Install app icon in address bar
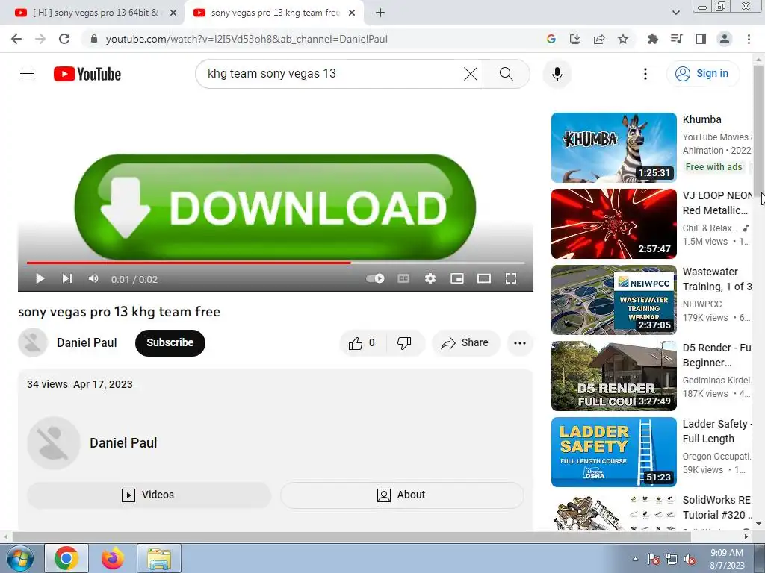The width and height of the screenshot is (765, 573). [x=574, y=39]
